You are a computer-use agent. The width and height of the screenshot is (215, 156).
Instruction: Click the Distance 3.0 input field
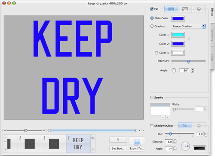pyautogui.click(x=169, y=141)
